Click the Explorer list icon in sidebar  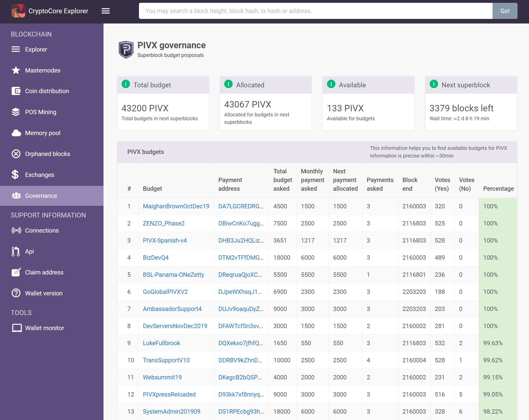point(16,49)
